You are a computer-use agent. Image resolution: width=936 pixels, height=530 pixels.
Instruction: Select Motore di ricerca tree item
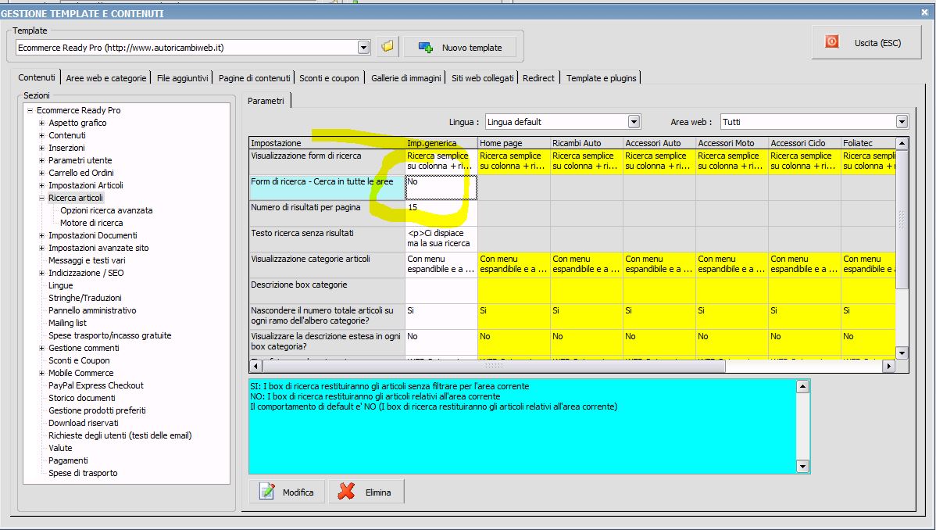coord(91,223)
